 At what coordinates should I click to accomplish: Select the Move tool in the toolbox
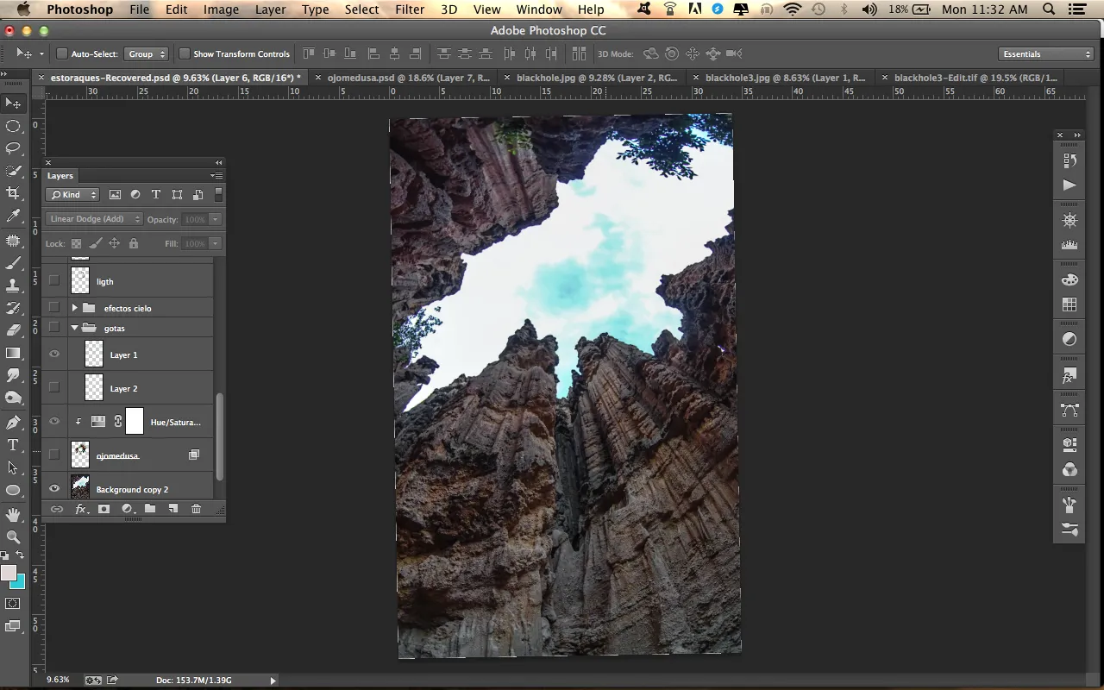click(x=13, y=103)
